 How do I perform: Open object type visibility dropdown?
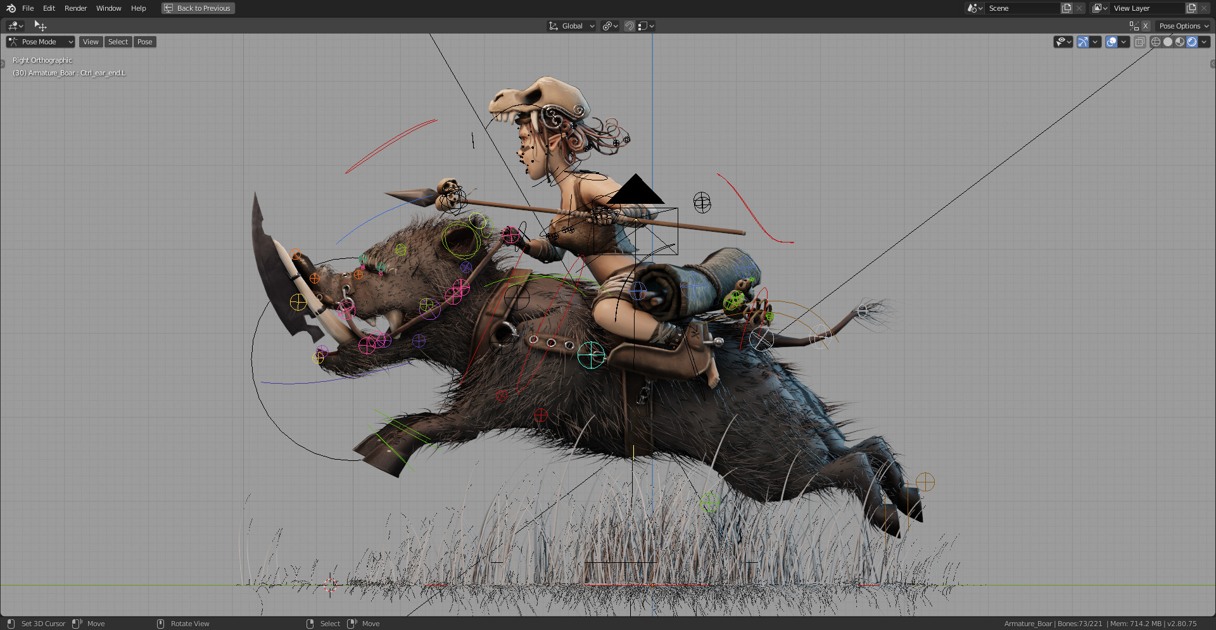[1063, 42]
